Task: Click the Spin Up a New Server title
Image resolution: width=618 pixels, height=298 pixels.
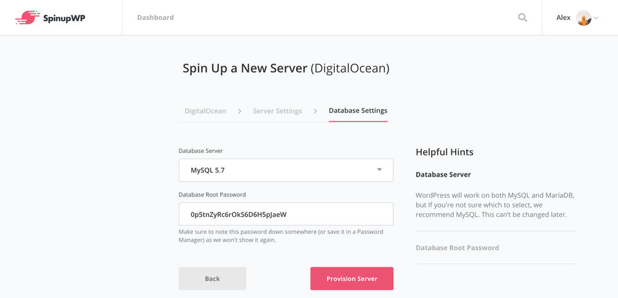Action: click(x=286, y=69)
